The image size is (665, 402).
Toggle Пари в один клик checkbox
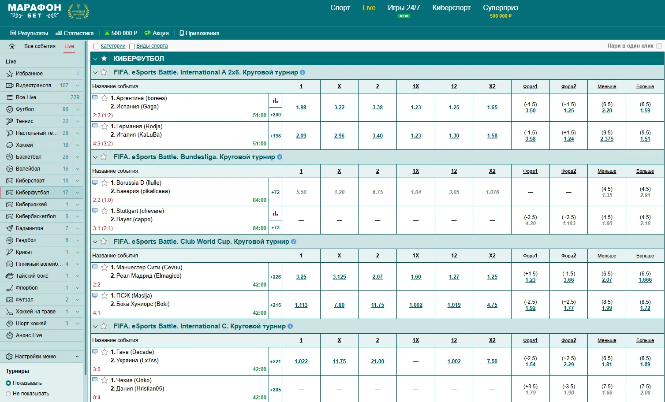pyautogui.click(x=659, y=46)
